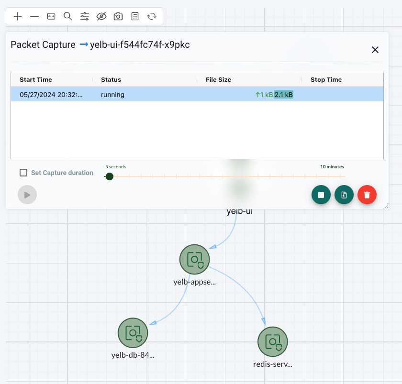Open the search magnifier tool
The height and width of the screenshot is (384, 402).
click(x=67, y=16)
